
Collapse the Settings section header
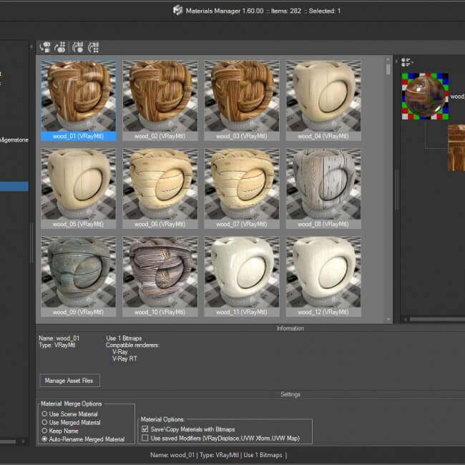[x=290, y=394]
